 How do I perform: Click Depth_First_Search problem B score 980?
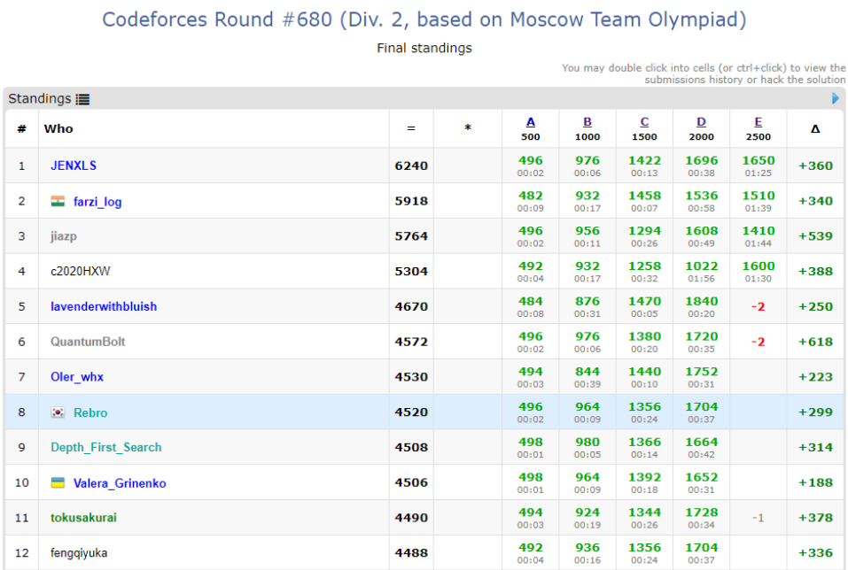[587, 442]
